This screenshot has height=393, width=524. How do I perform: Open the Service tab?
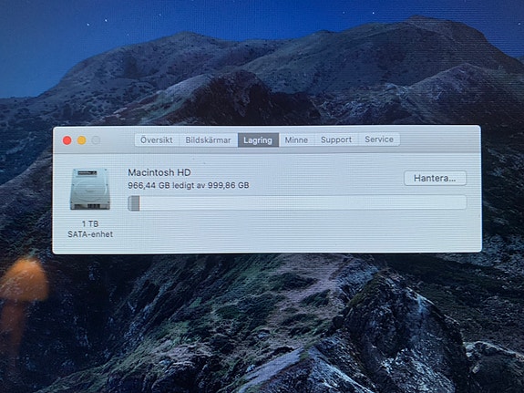(x=379, y=140)
